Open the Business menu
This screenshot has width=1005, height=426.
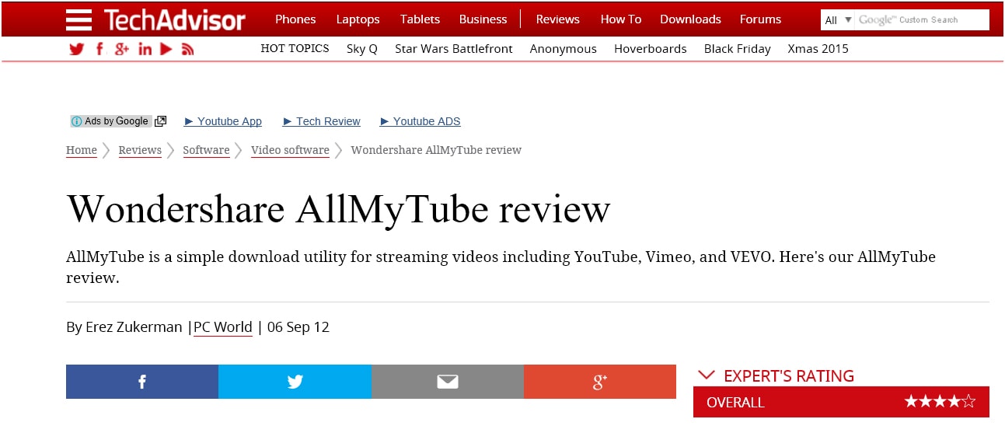click(x=483, y=19)
